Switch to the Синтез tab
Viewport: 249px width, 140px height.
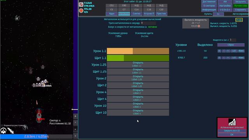point(137,14)
